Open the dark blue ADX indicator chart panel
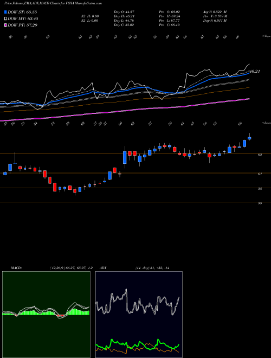271x358 pixels. 139,315
